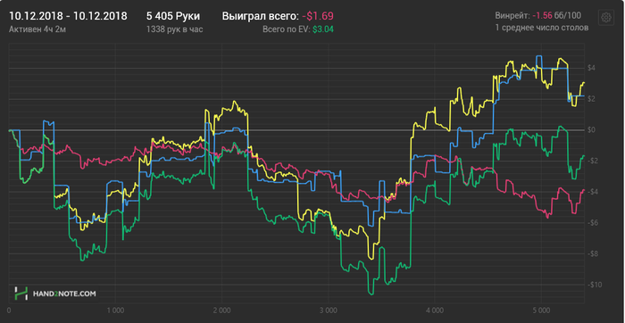Click the 'Винрейт:' label
625x323 pixels.
tap(512, 15)
